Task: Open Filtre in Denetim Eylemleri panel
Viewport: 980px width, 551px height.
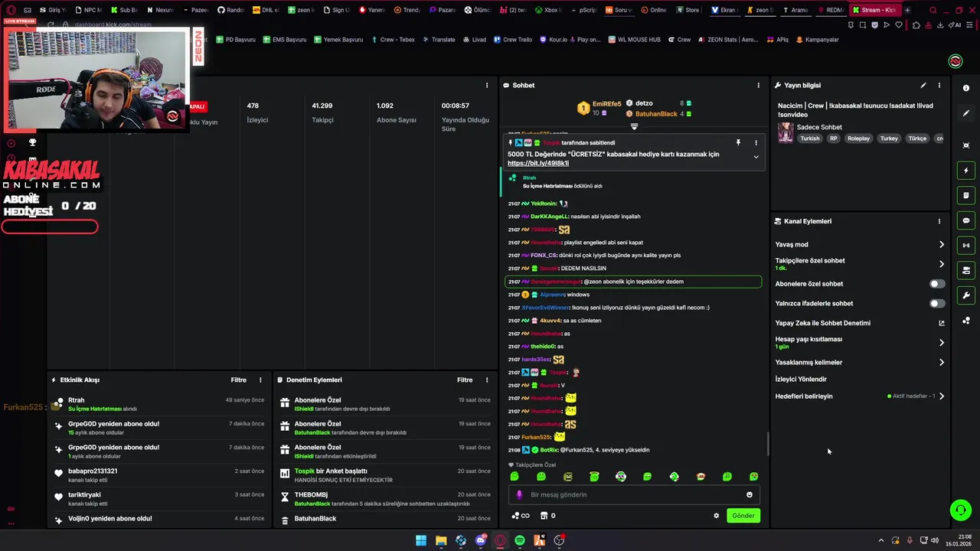Action: [465, 380]
